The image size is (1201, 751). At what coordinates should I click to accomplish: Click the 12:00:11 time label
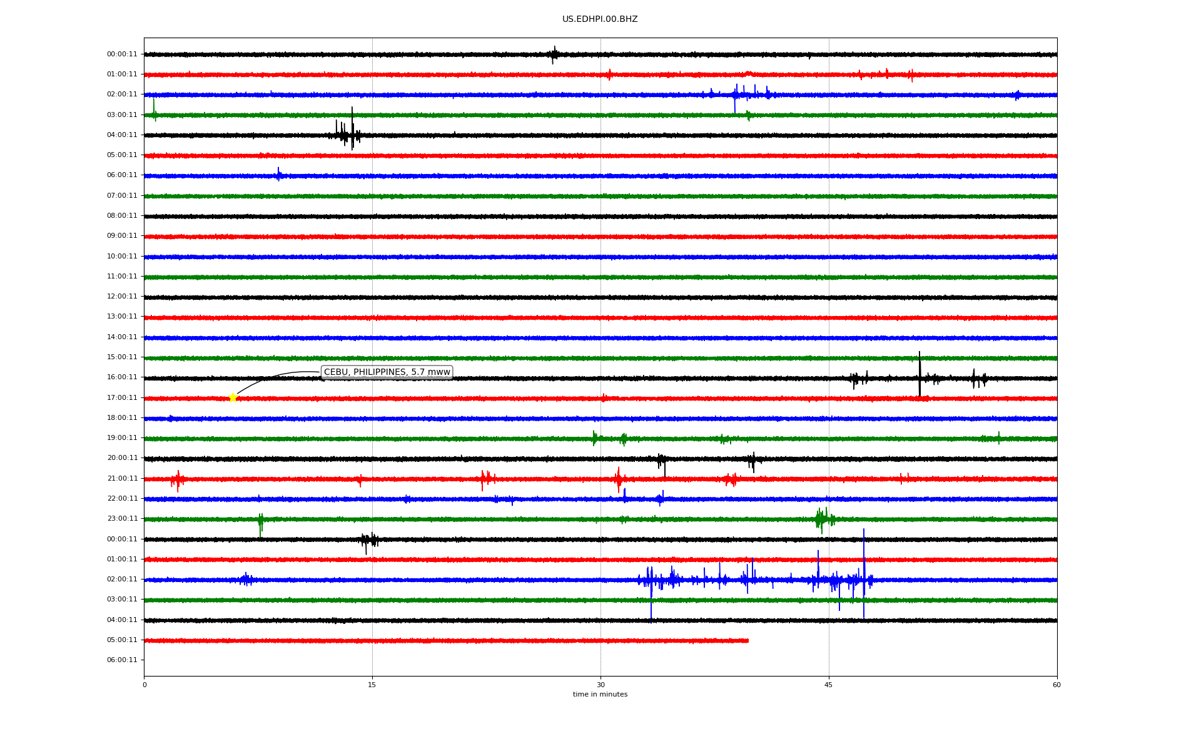pyautogui.click(x=122, y=297)
